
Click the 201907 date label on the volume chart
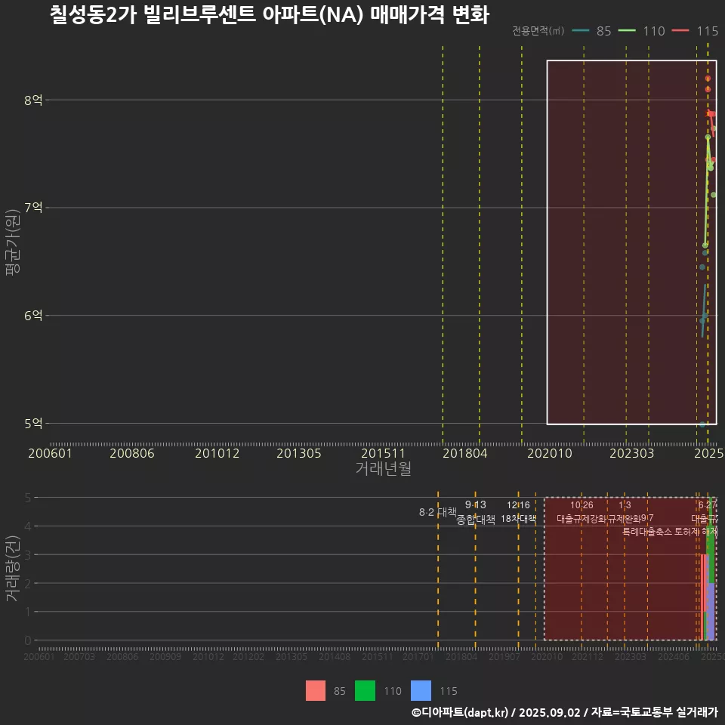click(x=504, y=656)
